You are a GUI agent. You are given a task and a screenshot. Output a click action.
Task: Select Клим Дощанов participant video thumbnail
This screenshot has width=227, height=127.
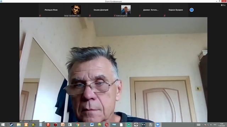point(126,10)
